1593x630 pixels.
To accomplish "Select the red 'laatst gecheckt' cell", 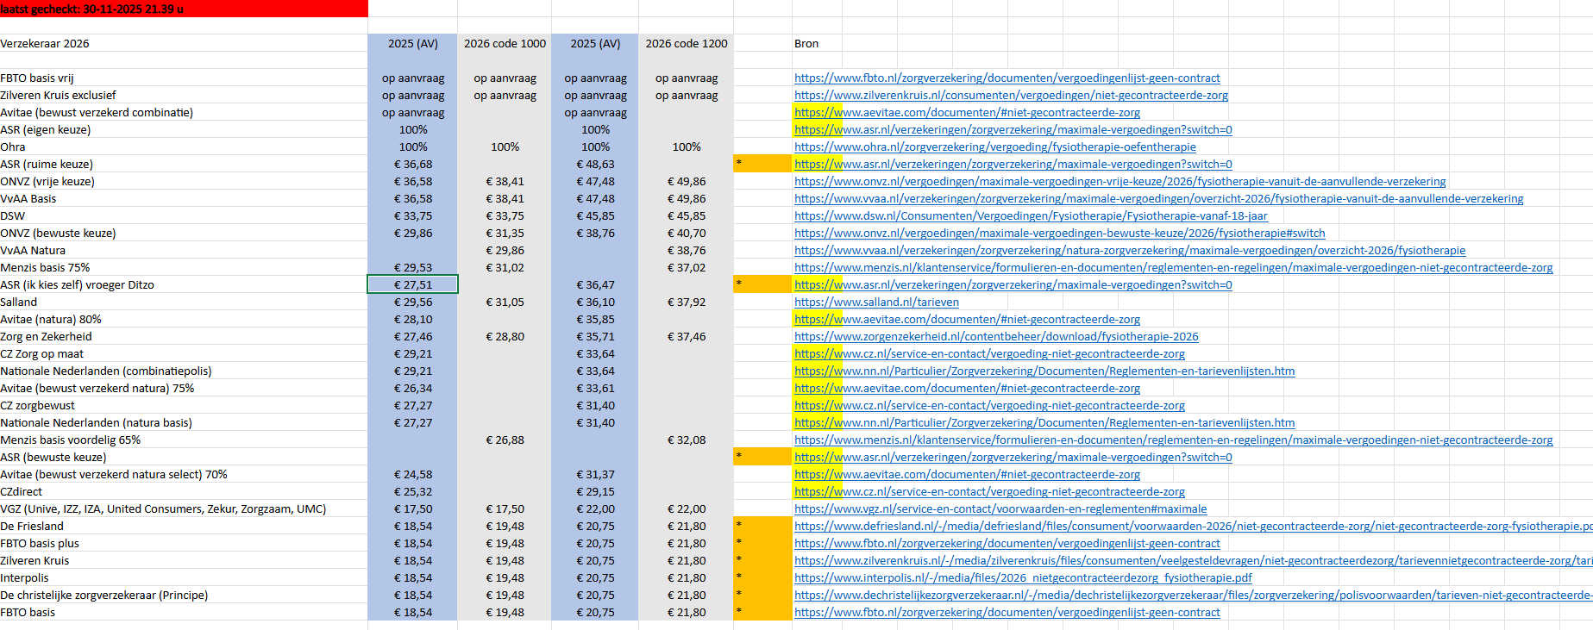I will [184, 9].
